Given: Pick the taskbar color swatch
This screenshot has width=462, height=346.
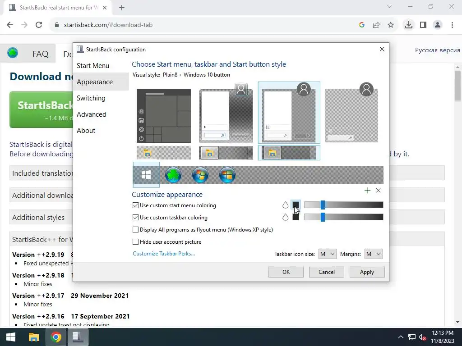Looking at the screenshot, I should [x=296, y=217].
